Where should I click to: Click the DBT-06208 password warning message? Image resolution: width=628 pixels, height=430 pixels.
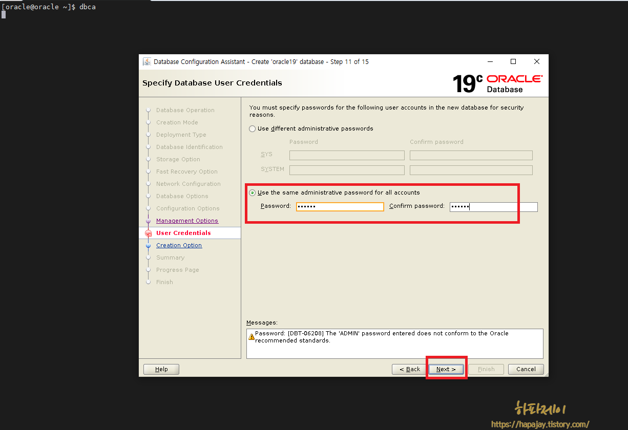(x=382, y=337)
